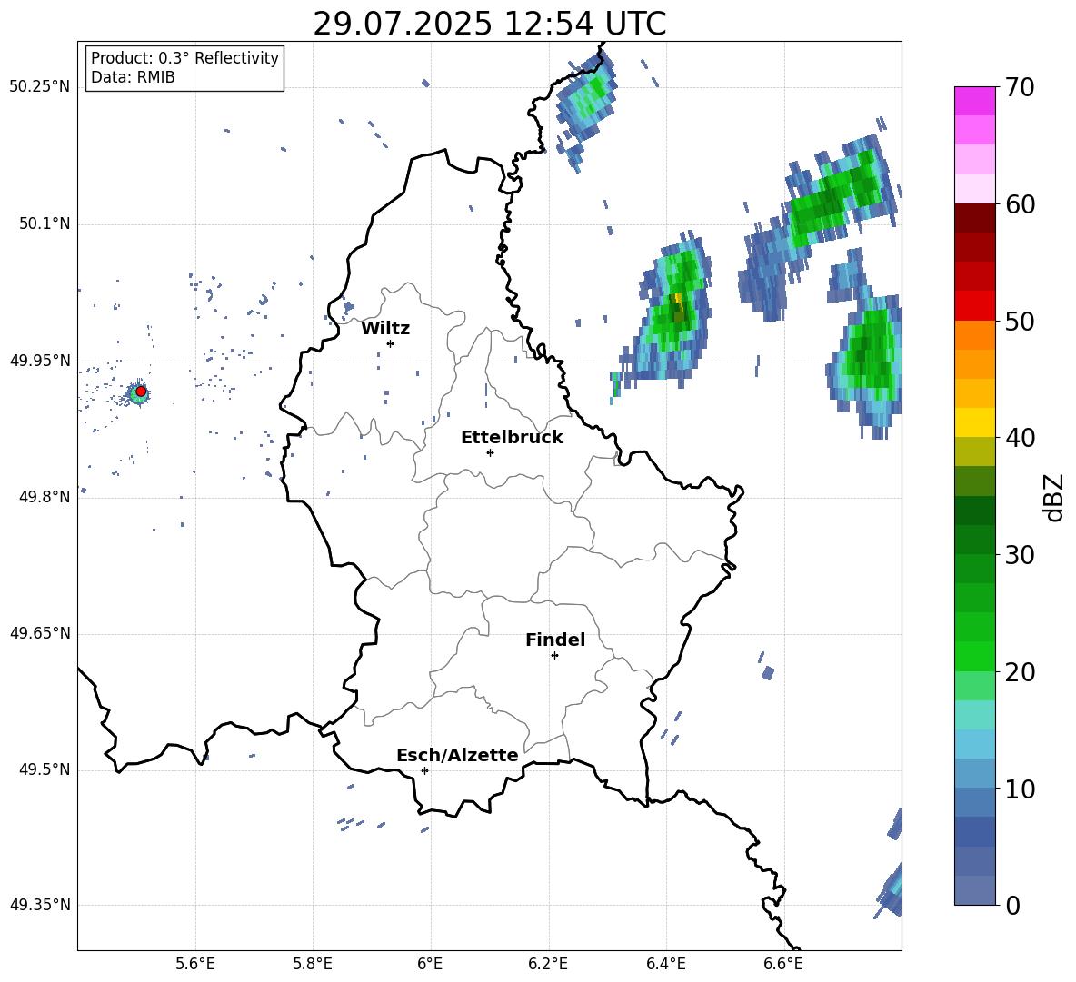Click the Ettelbruck station label
Image resolution: width=1076 pixels, height=982 pixels.
[512, 438]
